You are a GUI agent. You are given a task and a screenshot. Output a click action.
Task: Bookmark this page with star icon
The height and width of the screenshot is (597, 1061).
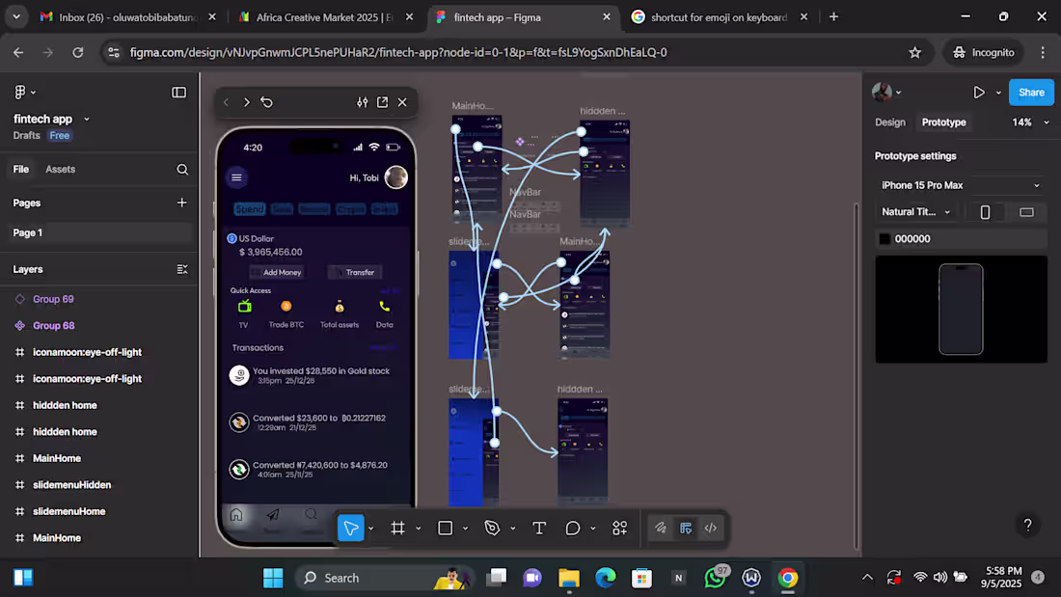pyautogui.click(x=914, y=52)
